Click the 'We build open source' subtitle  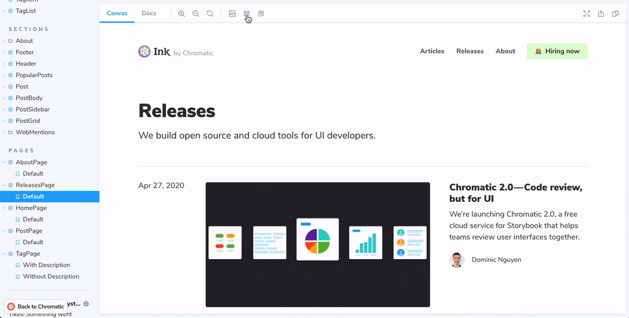pos(257,135)
